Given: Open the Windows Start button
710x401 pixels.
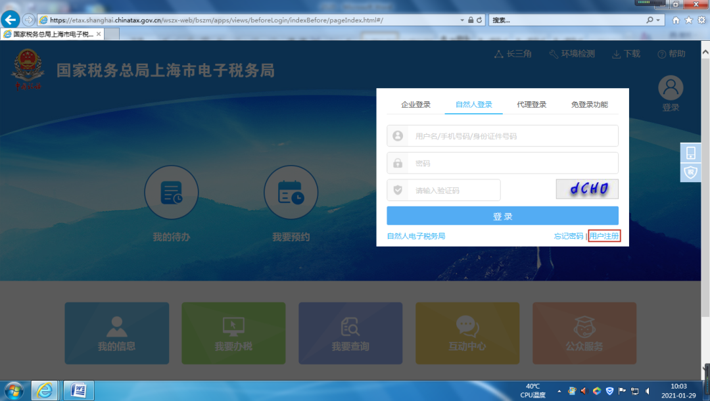Looking at the screenshot, I should click(x=14, y=390).
